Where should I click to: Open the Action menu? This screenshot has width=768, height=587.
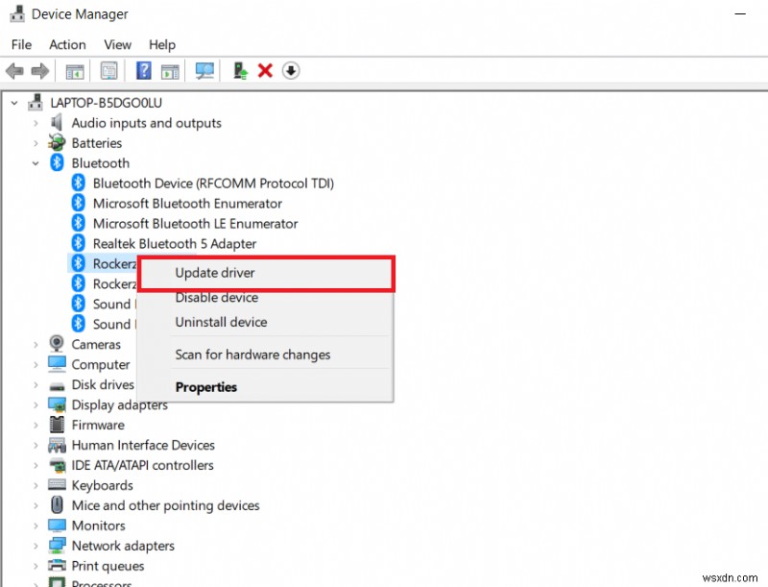[x=67, y=44]
